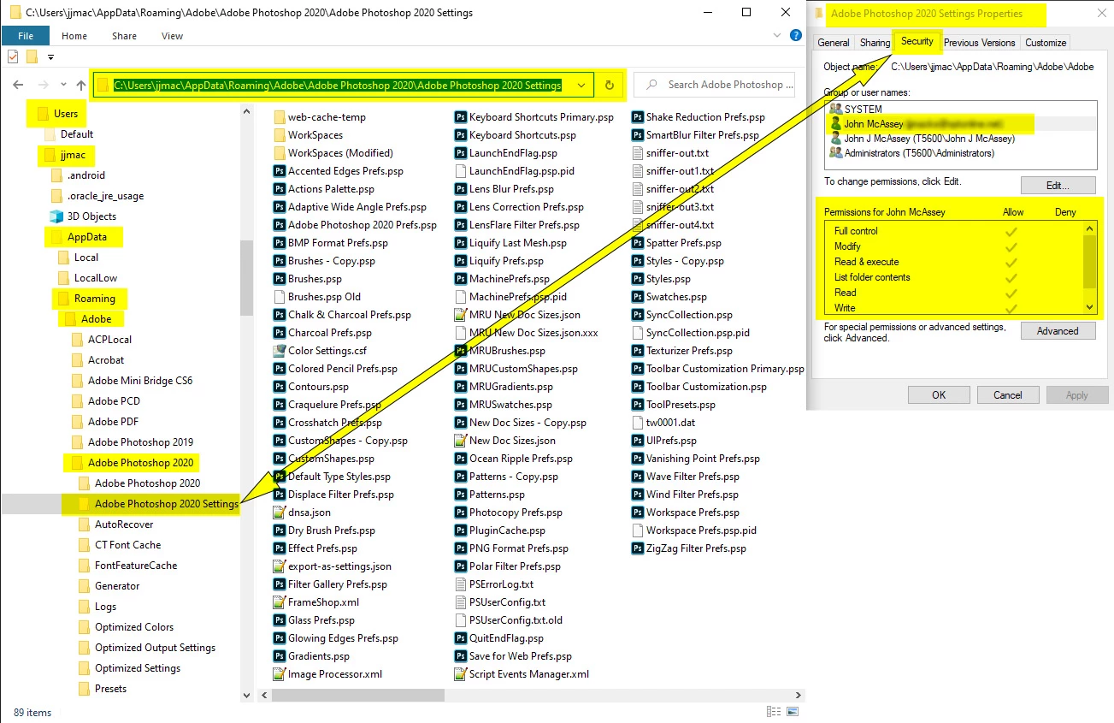Open the Share ribbon tab

[124, 36]
